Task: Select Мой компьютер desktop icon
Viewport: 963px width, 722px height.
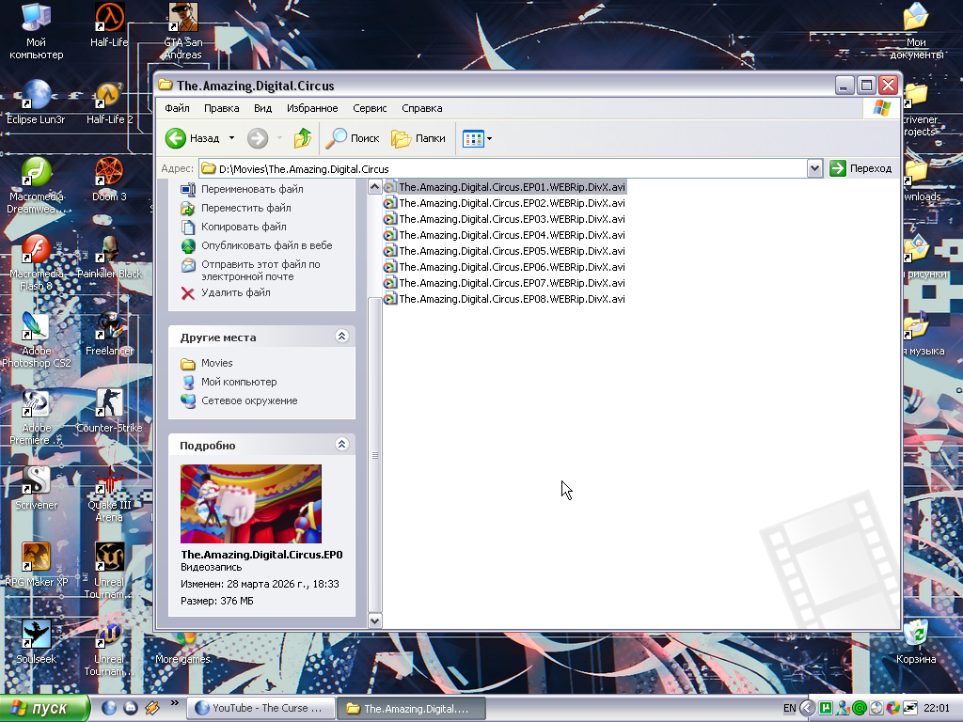Action: point(36,31)
